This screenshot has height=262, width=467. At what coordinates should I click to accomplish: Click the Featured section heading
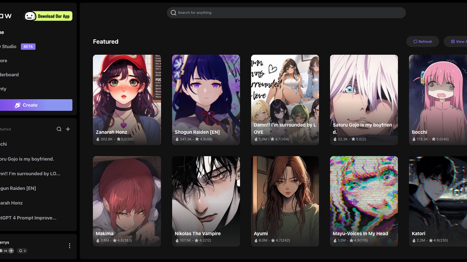pos(106,41)
